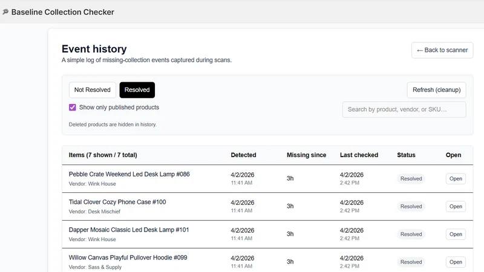This screenshot has width=484, height=272.
Task: Focus the product, vendor, or SKU search field
Action: [x=404, y=109]
